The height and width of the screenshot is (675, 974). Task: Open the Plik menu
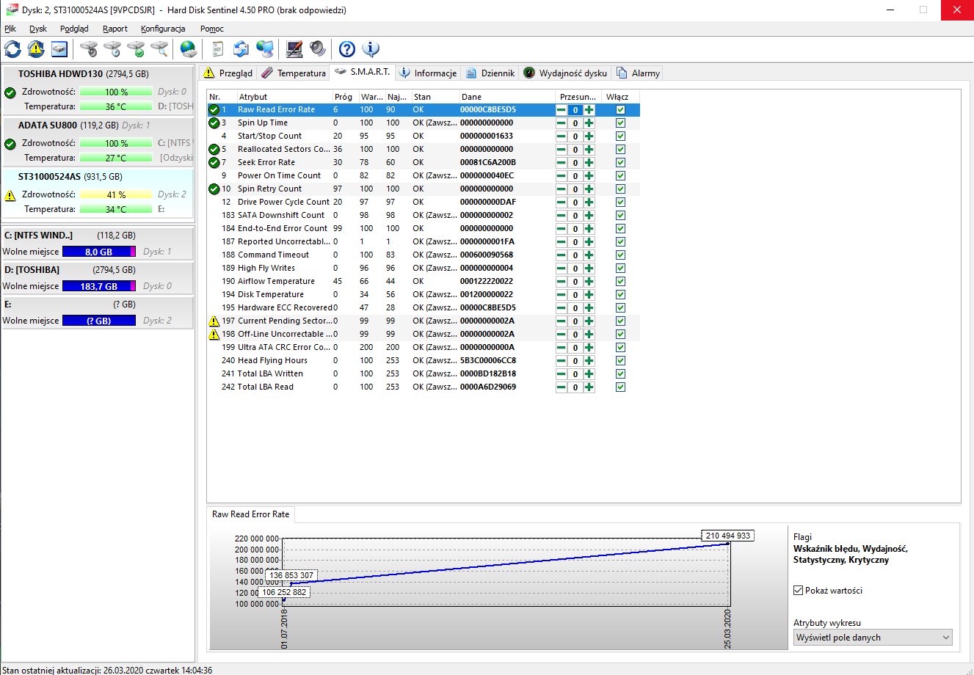click(10, 29)
